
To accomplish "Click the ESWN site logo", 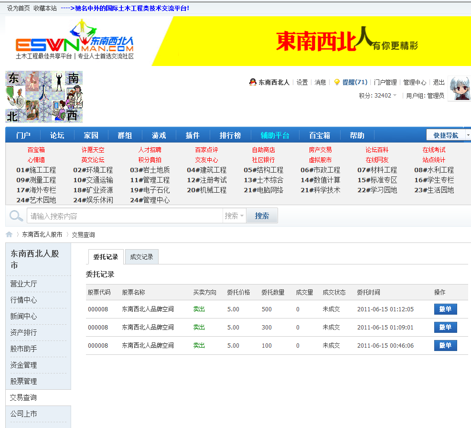I will (x=75, y=41).
